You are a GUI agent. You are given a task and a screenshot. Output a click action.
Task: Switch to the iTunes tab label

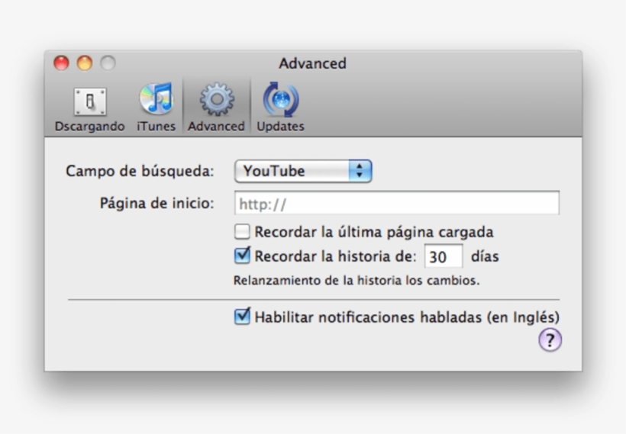pos(156,127)
